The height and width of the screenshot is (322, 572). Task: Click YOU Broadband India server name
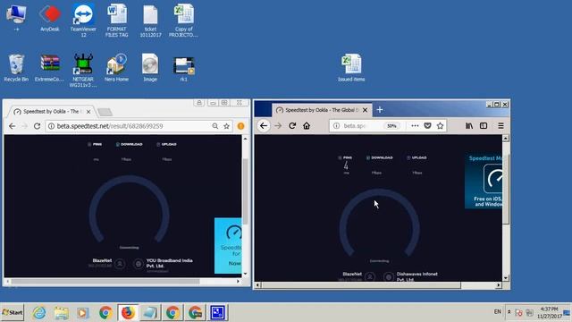tap(170, 263)
